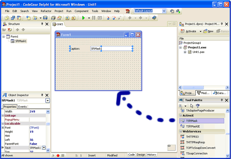Click the Program Reset stop icon

[100, 18]
